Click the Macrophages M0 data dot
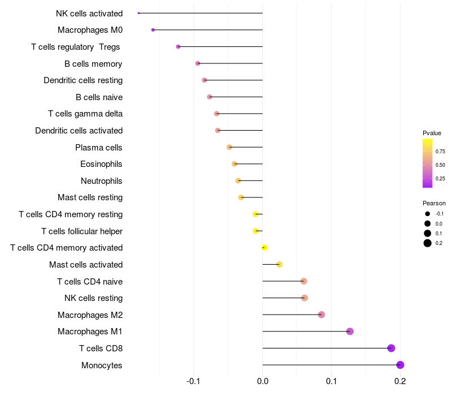Image resolution: width=452 pixels, height=396 pixels. point(153,30)
